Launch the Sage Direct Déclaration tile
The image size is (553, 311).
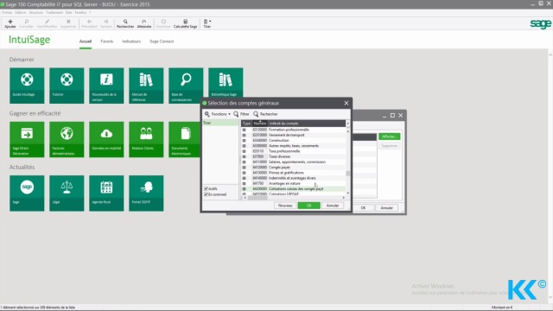tap(27, 140)
